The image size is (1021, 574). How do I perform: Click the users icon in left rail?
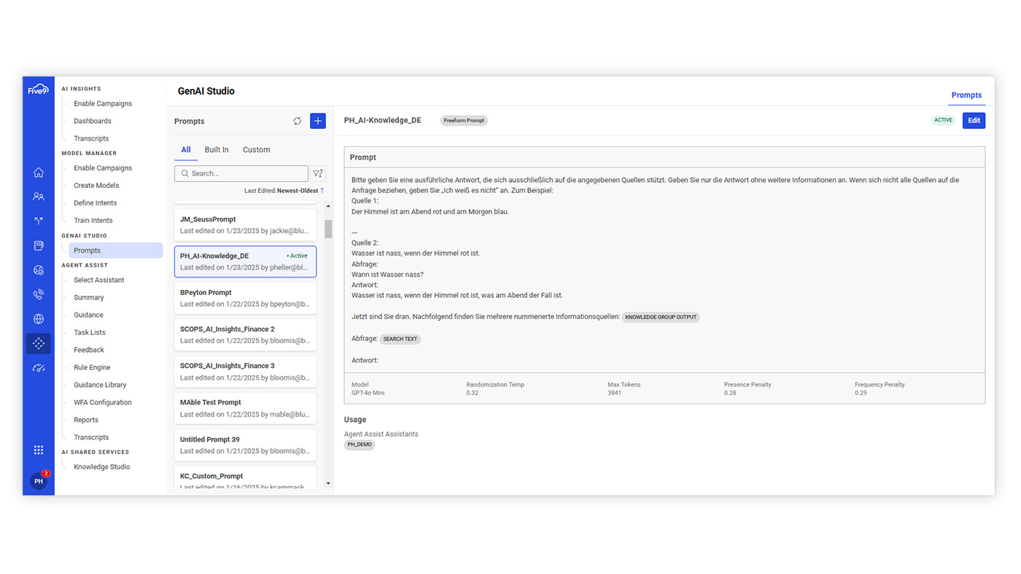point(39,197)
